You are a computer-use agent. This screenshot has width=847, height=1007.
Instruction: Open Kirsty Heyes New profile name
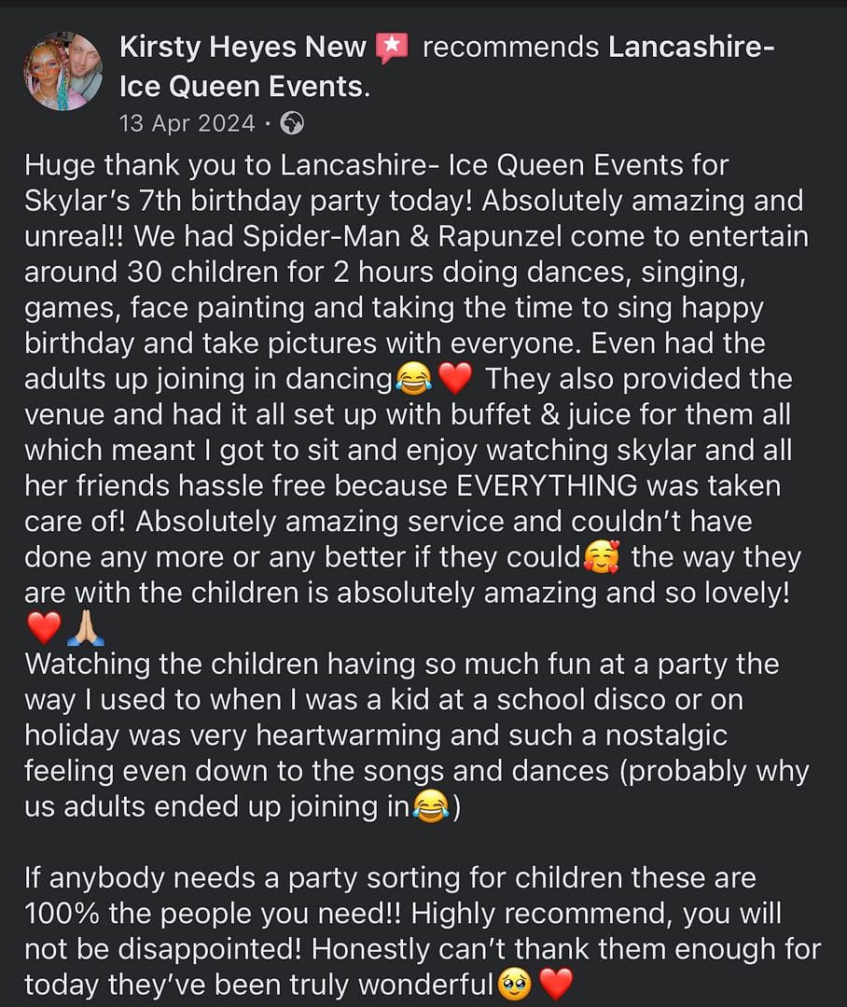[x=243, y=48]
